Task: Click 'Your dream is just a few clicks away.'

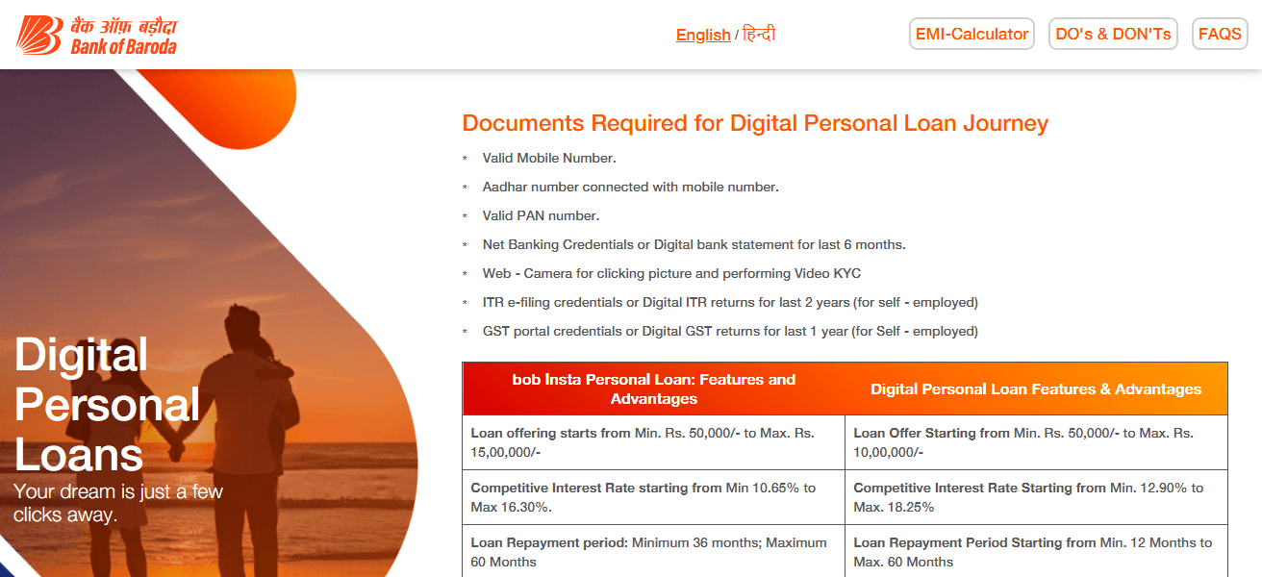Action: point(118,503)
